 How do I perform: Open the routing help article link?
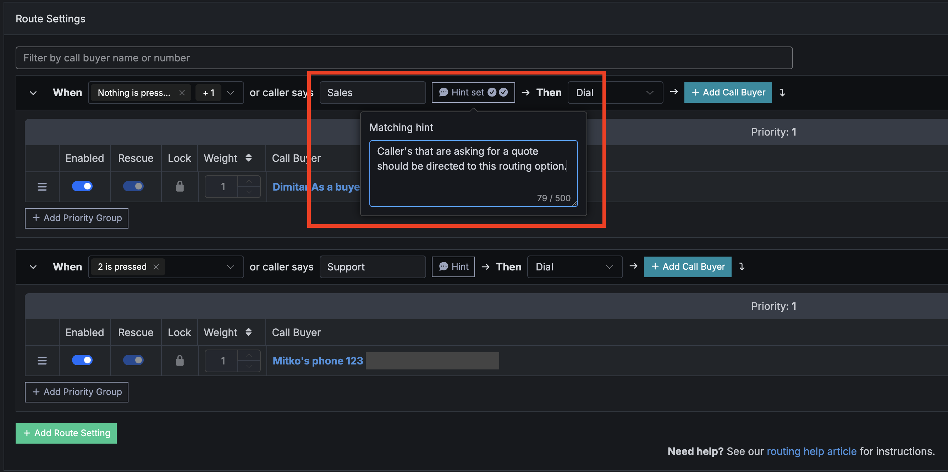811,451
